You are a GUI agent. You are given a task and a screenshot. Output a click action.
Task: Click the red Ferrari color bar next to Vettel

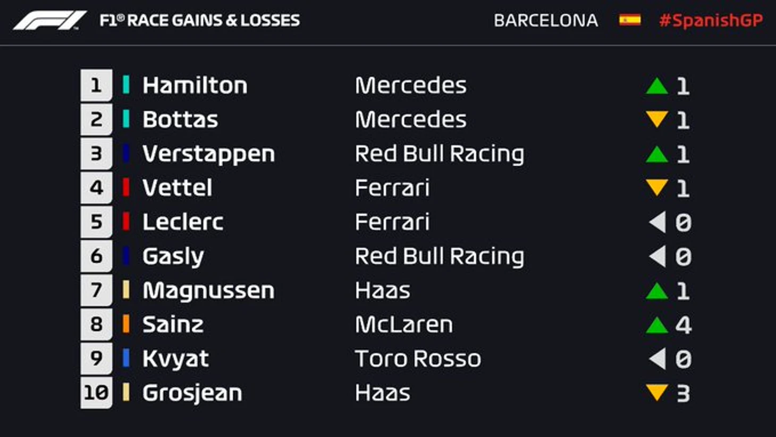pyautogui.click(x=126, y=188)
